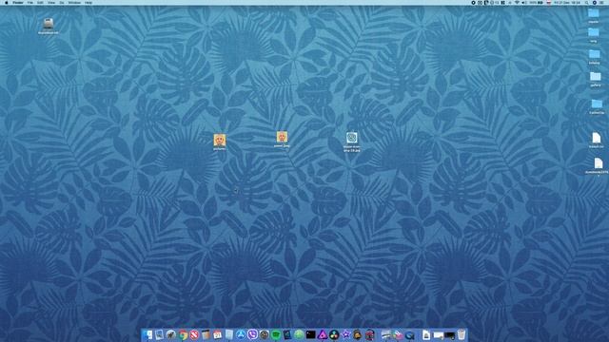
Task: Open the Window menu
Action: pyautogui.click(x=74, y=2)
